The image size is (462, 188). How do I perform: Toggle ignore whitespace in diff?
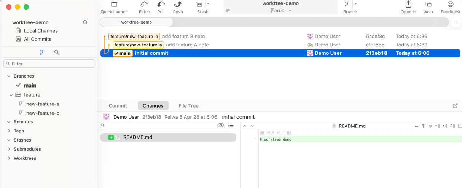coord(417,126)
